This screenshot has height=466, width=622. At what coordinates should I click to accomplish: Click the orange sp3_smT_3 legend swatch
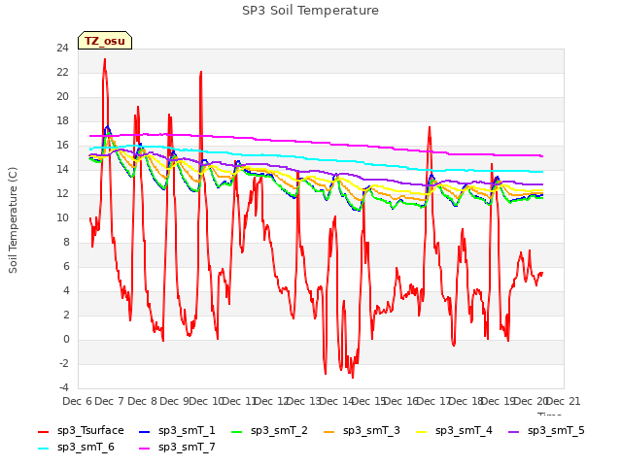[x=329, y=431]
